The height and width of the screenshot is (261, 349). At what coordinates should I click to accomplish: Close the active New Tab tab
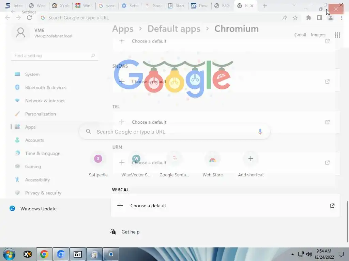[x=252, y=6]
